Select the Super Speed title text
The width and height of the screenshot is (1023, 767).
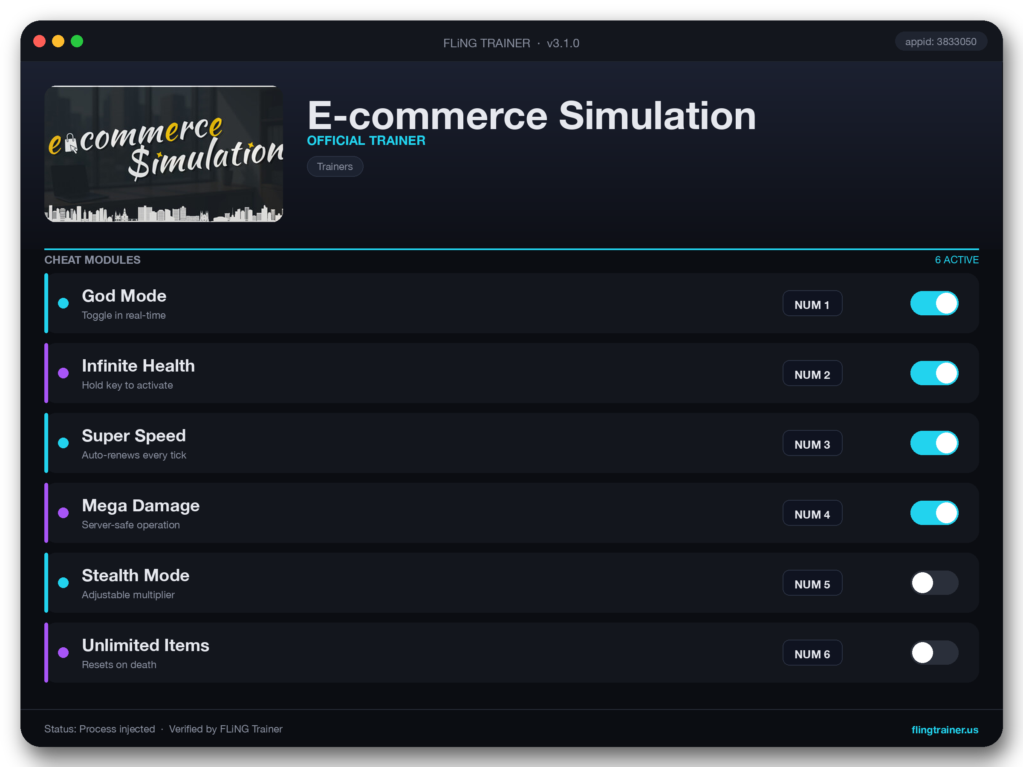[x=134, y=436]
